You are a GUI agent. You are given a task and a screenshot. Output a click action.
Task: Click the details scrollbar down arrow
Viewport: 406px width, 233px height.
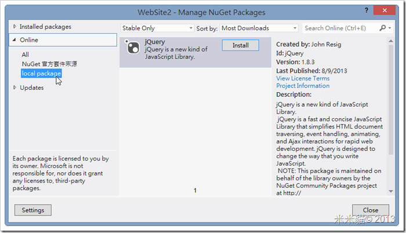pos(391,191)
